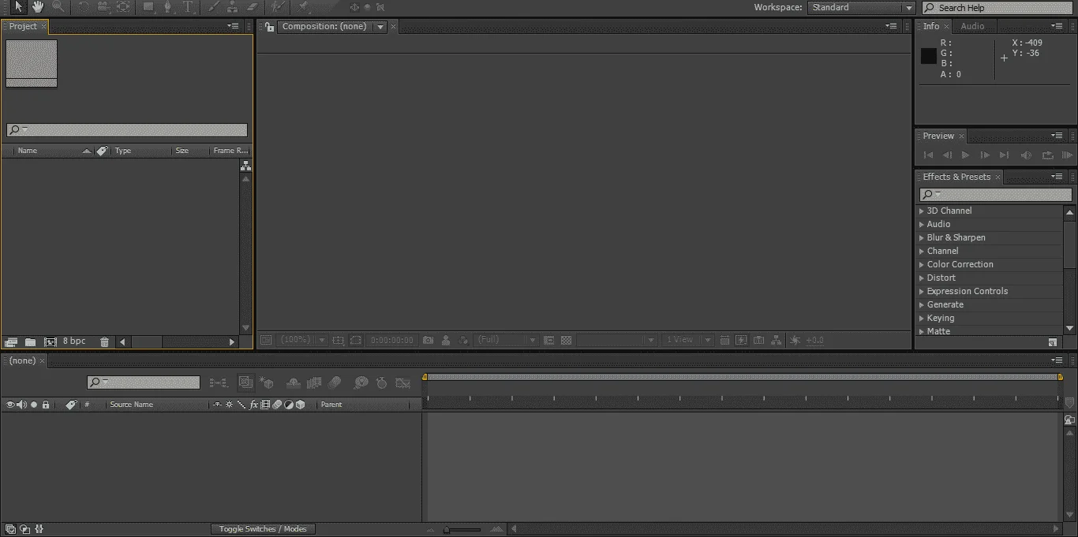Screen dimensions: 1078x537
Task: Select the Pan Behind tool
Action: tap(123, 7)
